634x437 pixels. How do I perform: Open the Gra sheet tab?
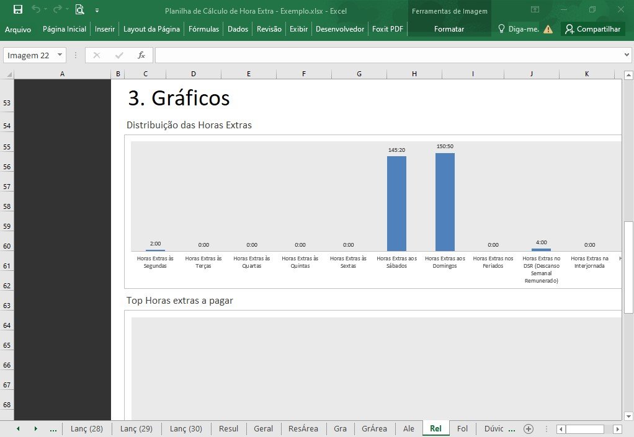340,428
